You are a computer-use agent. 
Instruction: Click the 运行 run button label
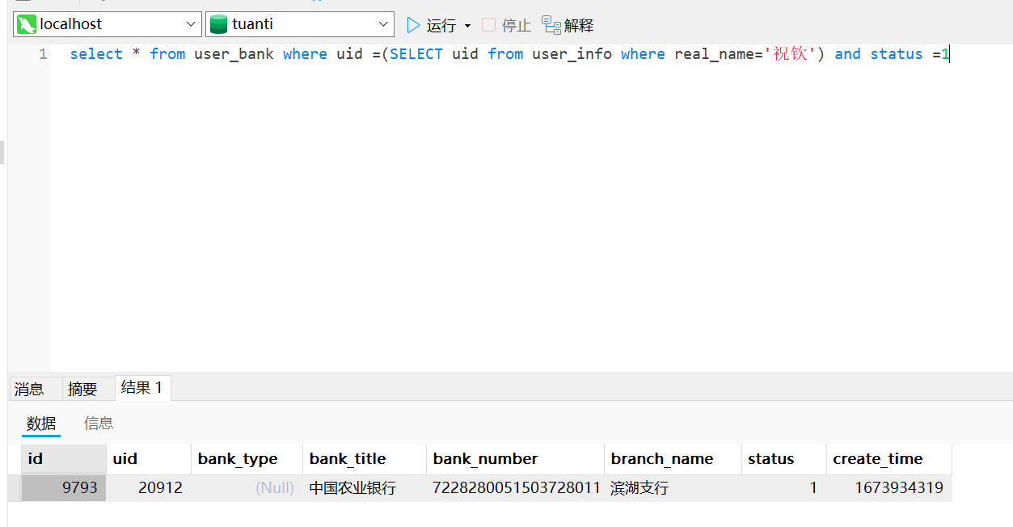pyautogui.click(x=441, y=26)
